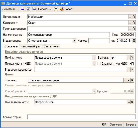Choose Вид деятельности via ellipsis button
The image size is (138, 128).
click(x=129, y=102)
